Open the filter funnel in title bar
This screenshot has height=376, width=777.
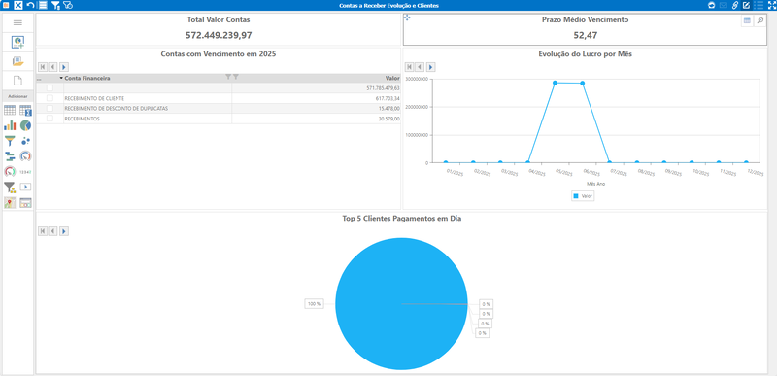pos(55,5)
